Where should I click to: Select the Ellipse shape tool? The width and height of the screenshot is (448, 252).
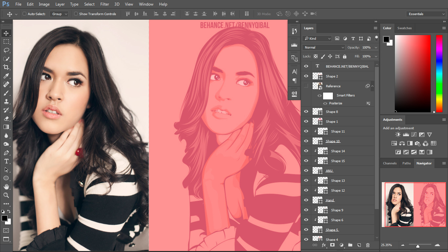pos(6,178)
